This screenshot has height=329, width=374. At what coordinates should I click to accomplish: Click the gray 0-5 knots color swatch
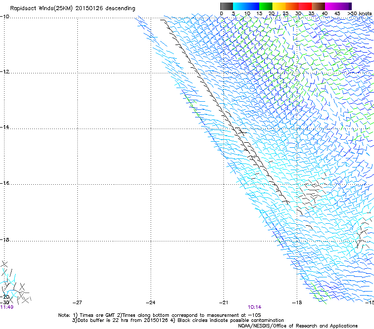[x=226, y=6]
